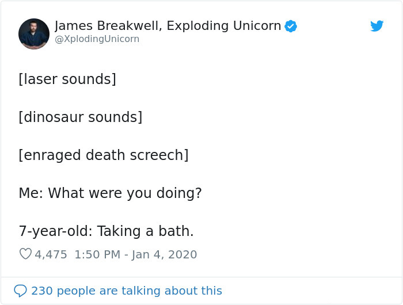Click the 4,475 likes count
Screen dimensions: 403x305
point(51,254)
